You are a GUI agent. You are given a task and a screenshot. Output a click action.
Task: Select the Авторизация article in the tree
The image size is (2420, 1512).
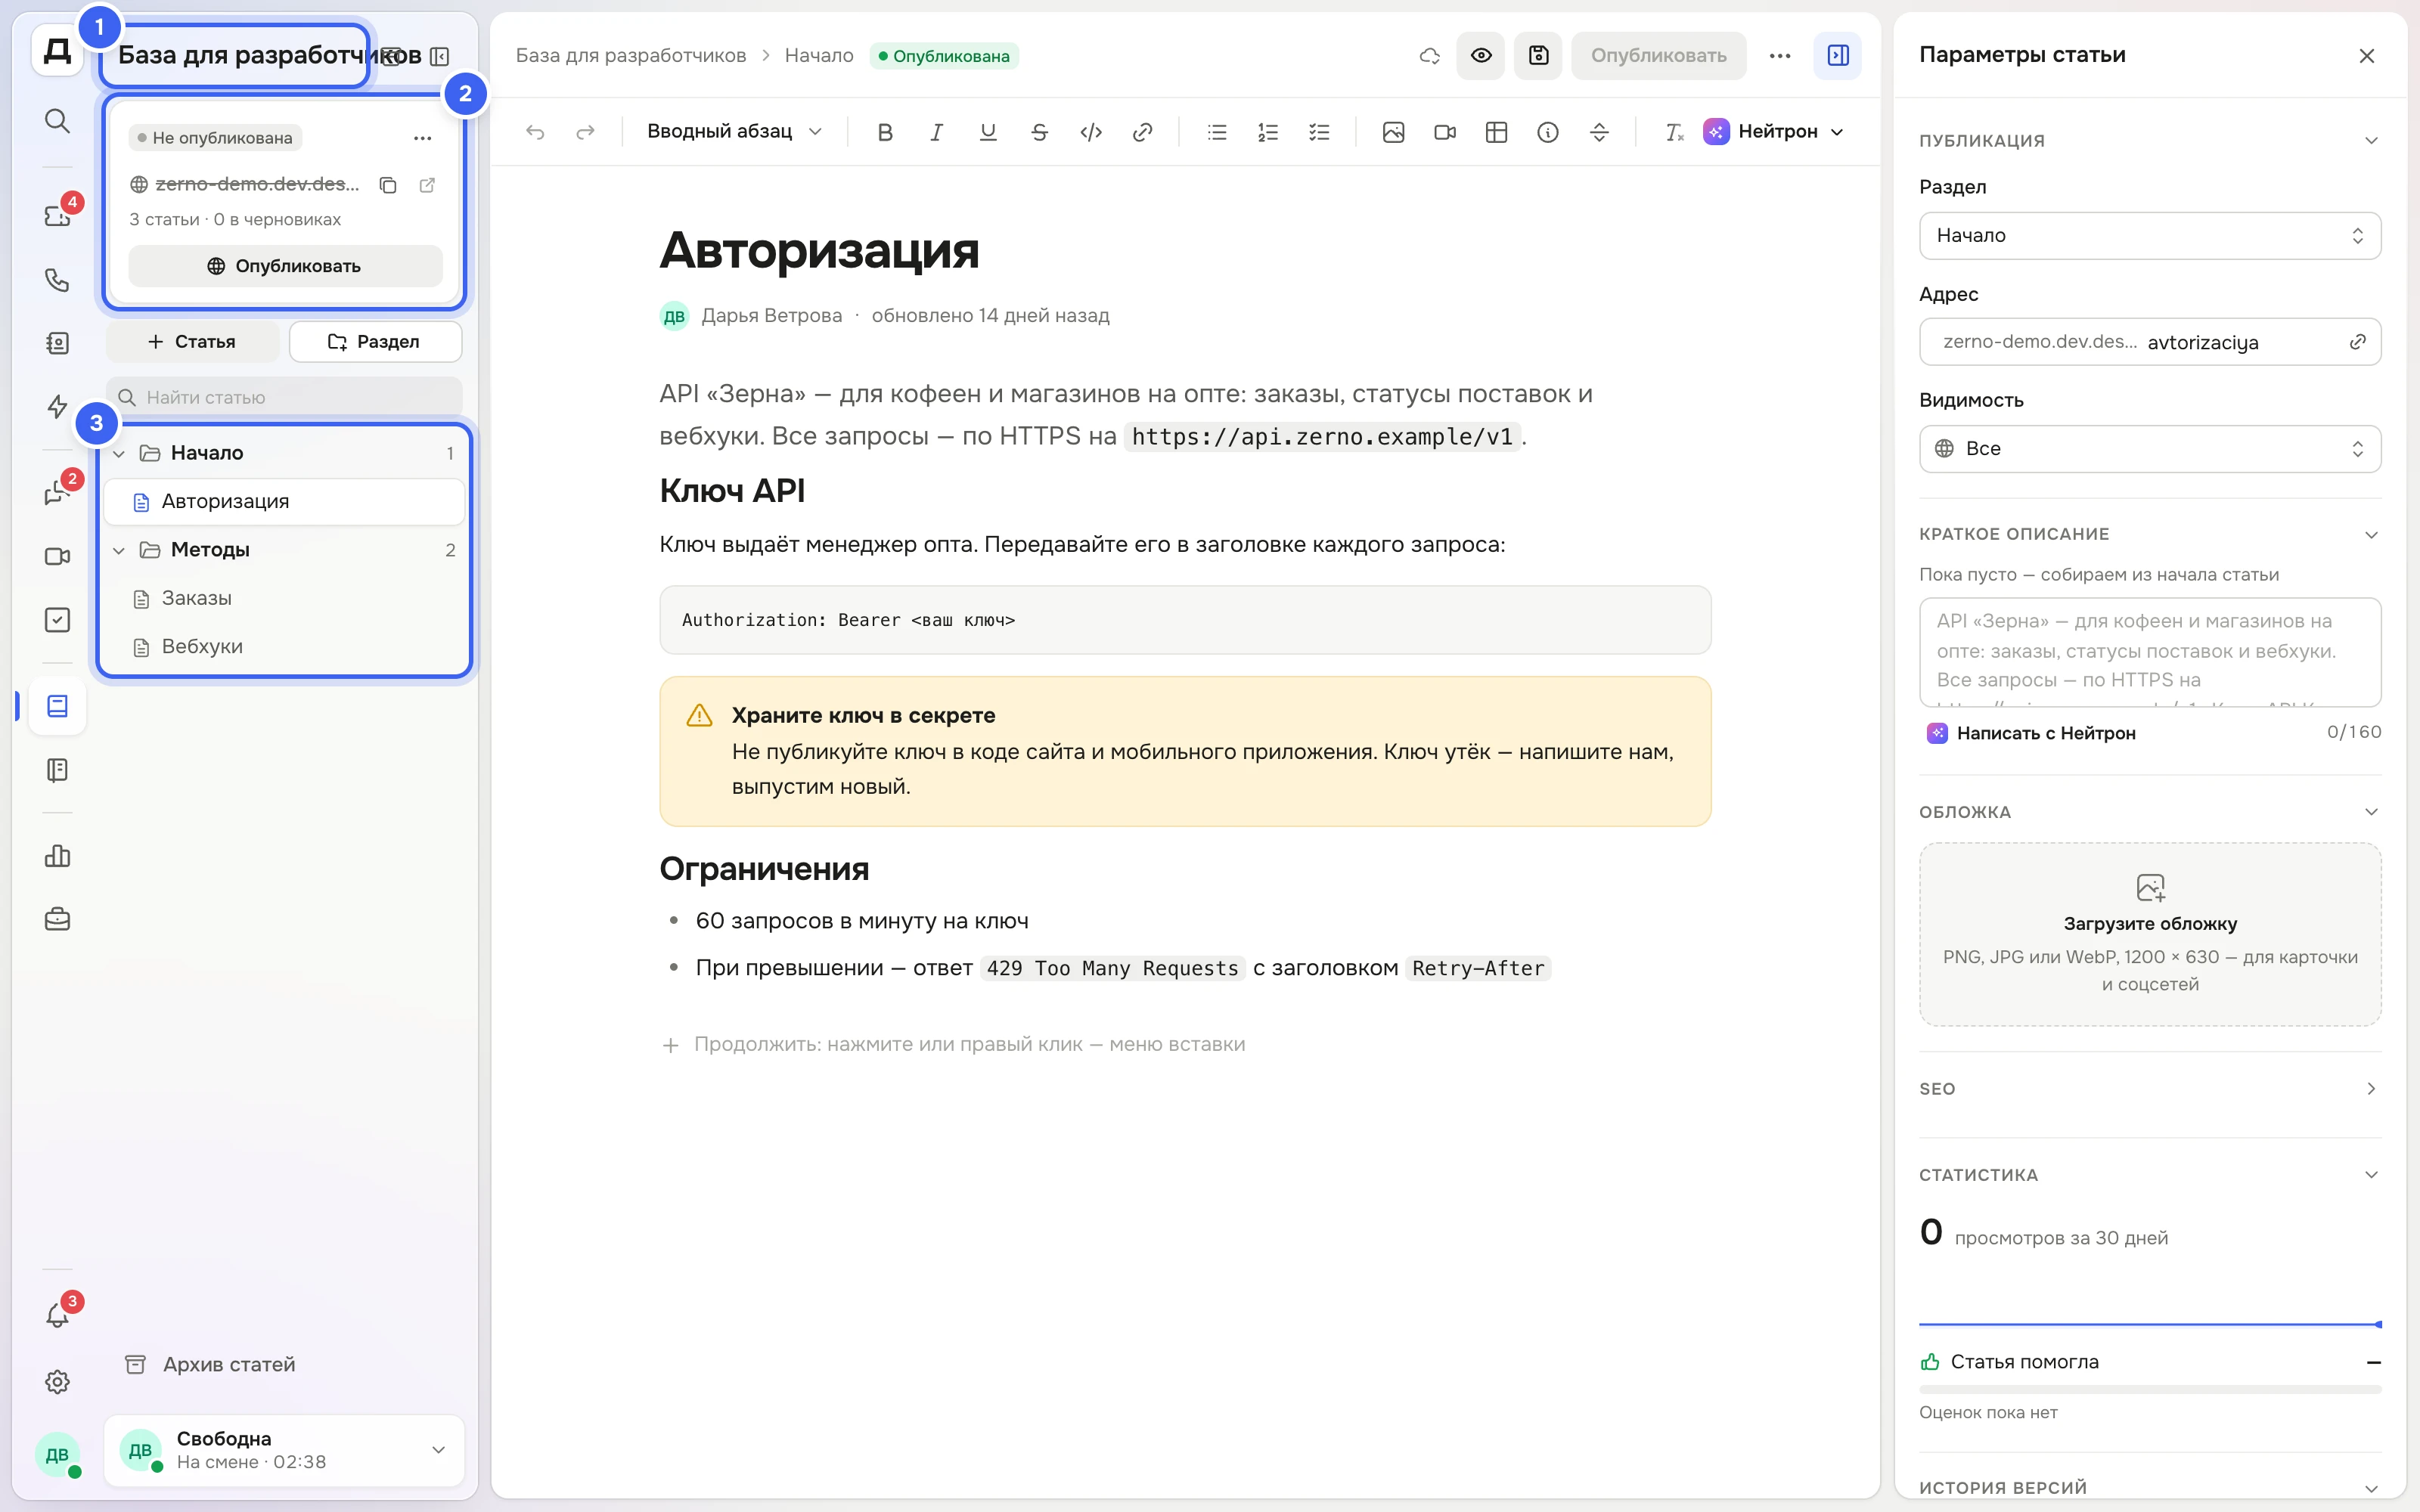[x=285, y=502]
